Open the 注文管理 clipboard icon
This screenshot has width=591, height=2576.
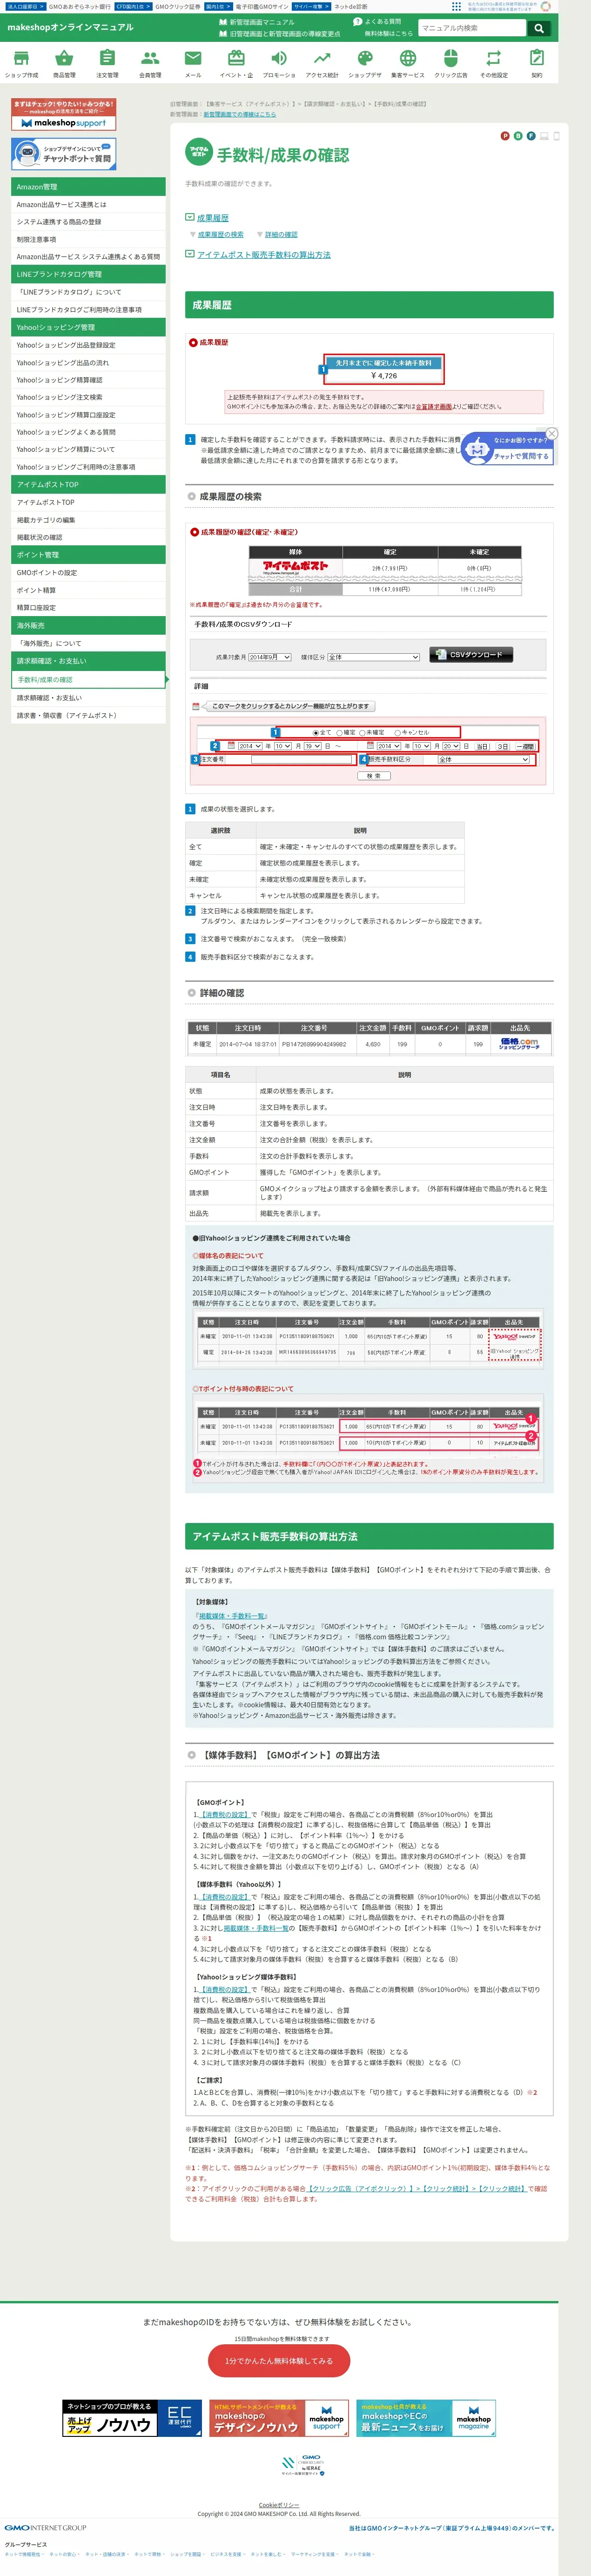point(107,58)
